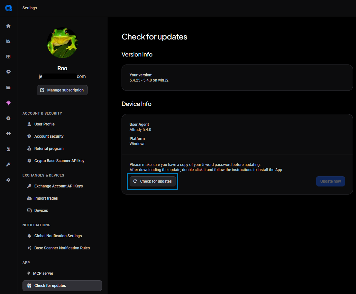Click the Referral program money bag icon

point(29,149)
